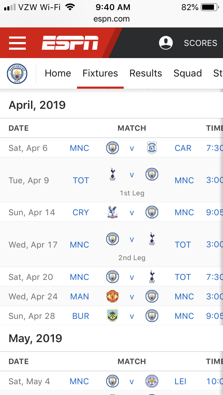Tap the ESPN logo
This screenshot has height=395, width=223.
(70, 43)
